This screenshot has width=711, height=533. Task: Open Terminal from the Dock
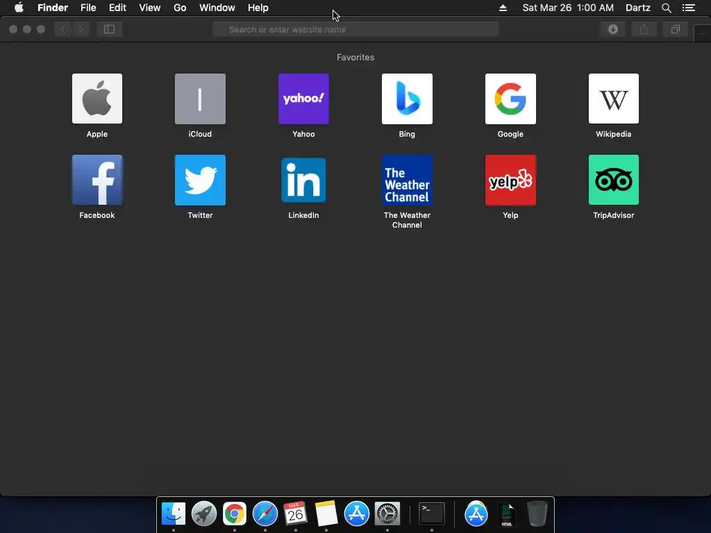point(432,514)
